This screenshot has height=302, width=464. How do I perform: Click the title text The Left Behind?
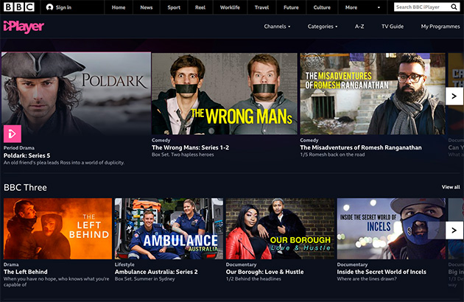26,272
